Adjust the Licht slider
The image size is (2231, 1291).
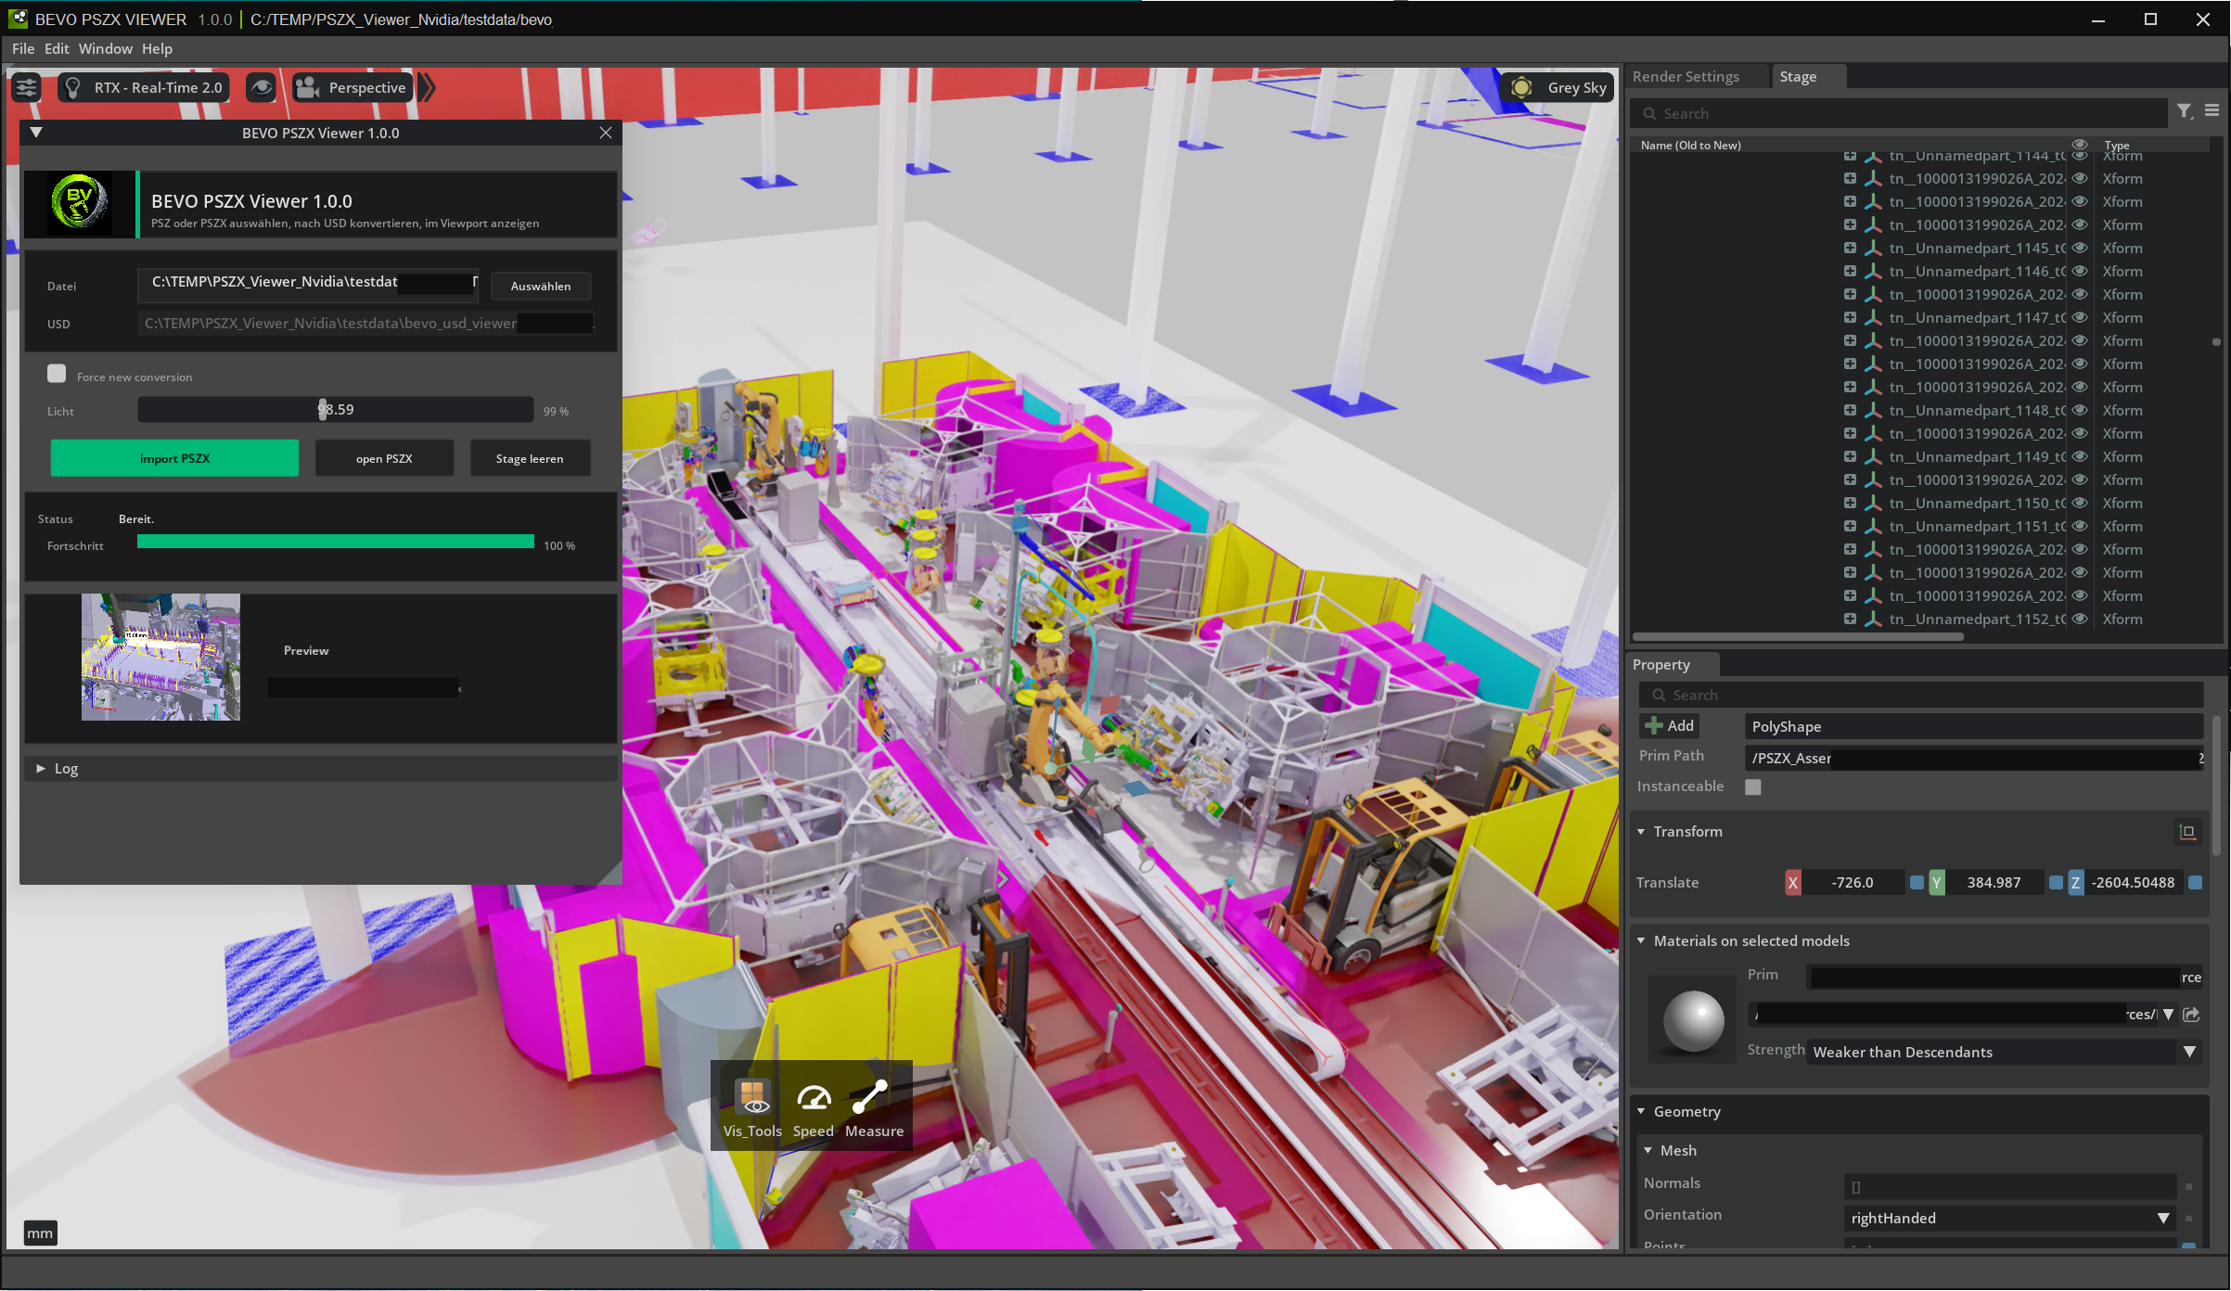pos(335,410)
